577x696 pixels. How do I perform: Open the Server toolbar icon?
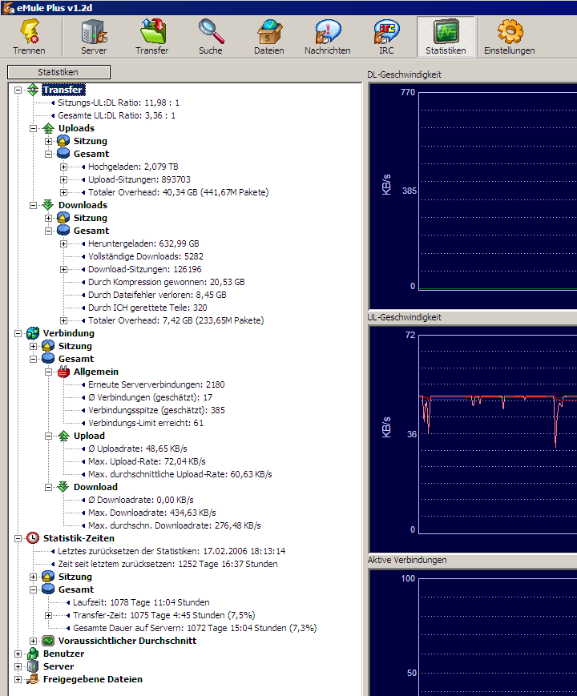pos(94,32)
